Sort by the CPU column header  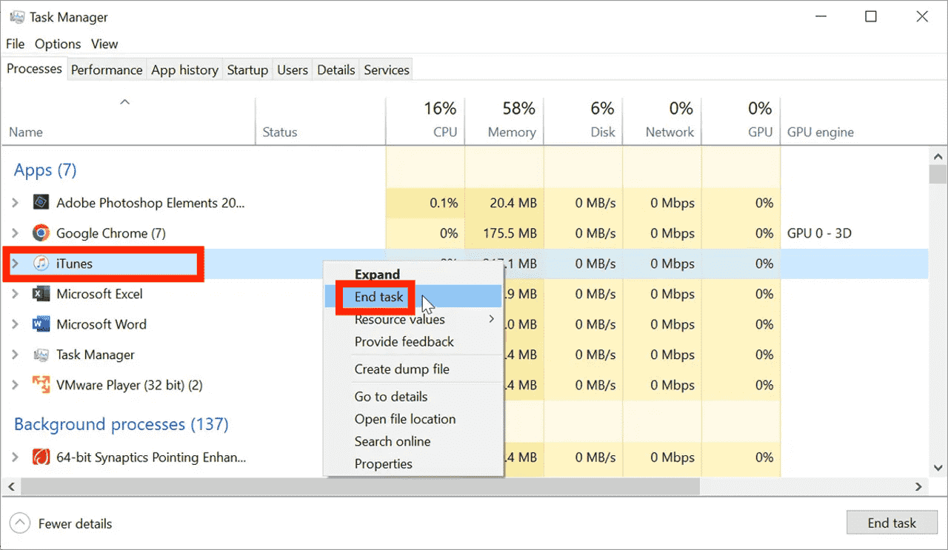(x=425, y=121)
